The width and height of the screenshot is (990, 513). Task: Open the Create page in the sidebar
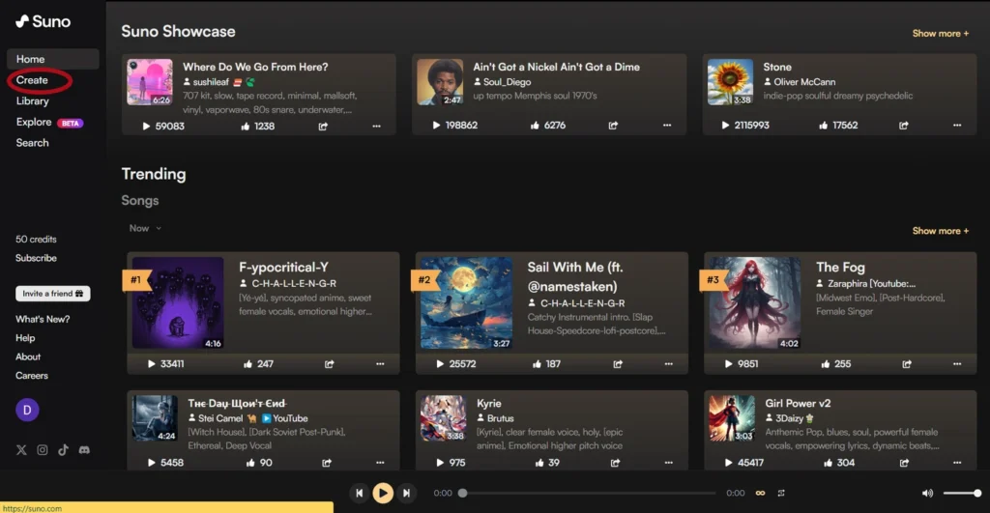point(32,80)
